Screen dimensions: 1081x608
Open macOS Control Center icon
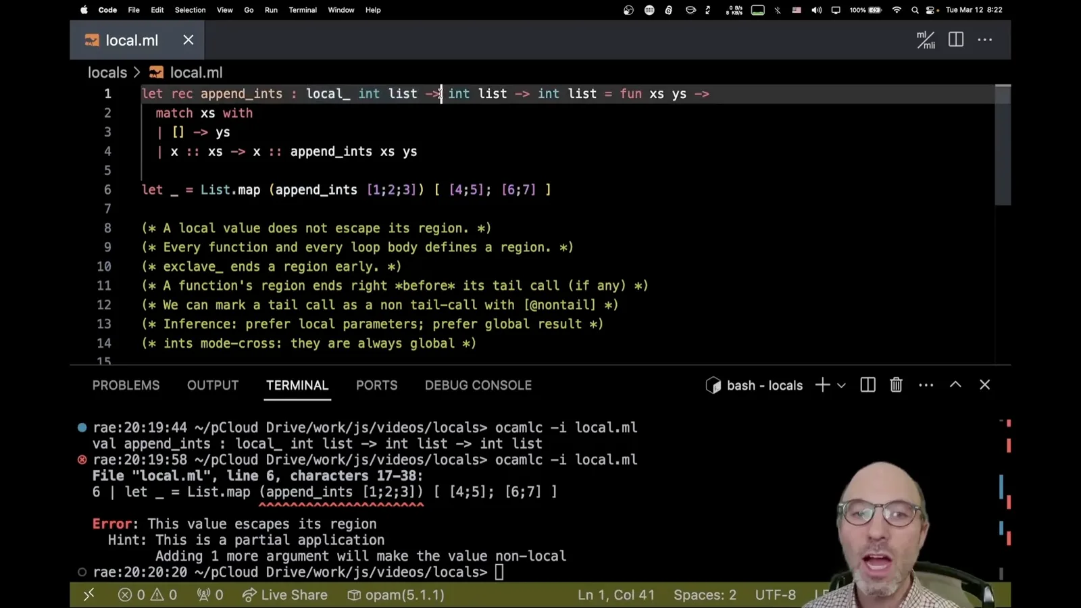click(932, 10)
